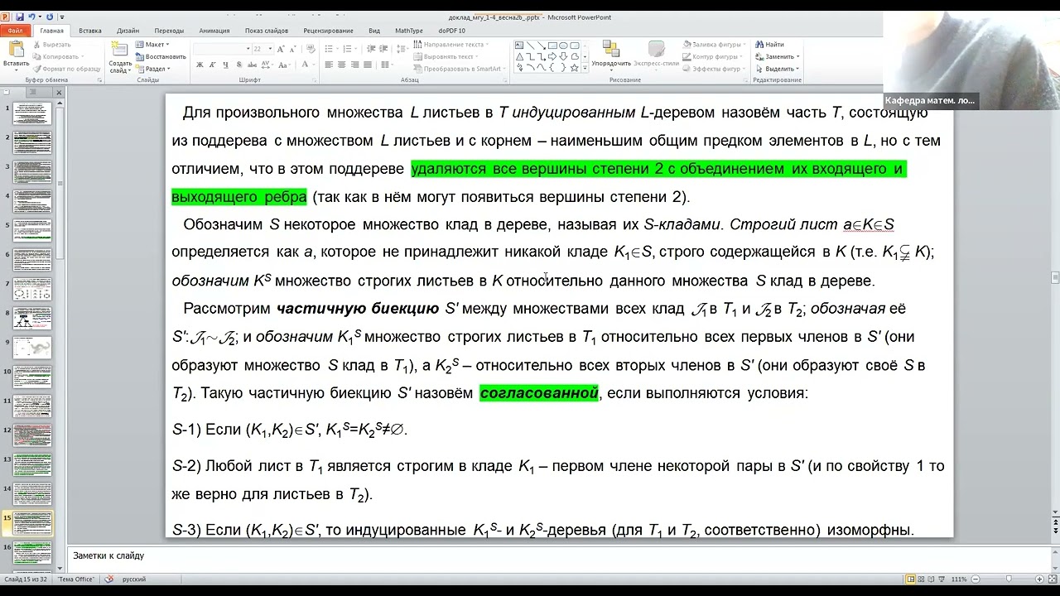Align text right in paragraph group
1060x596 pixels.
pyautogui.click(x=353, y=65)
